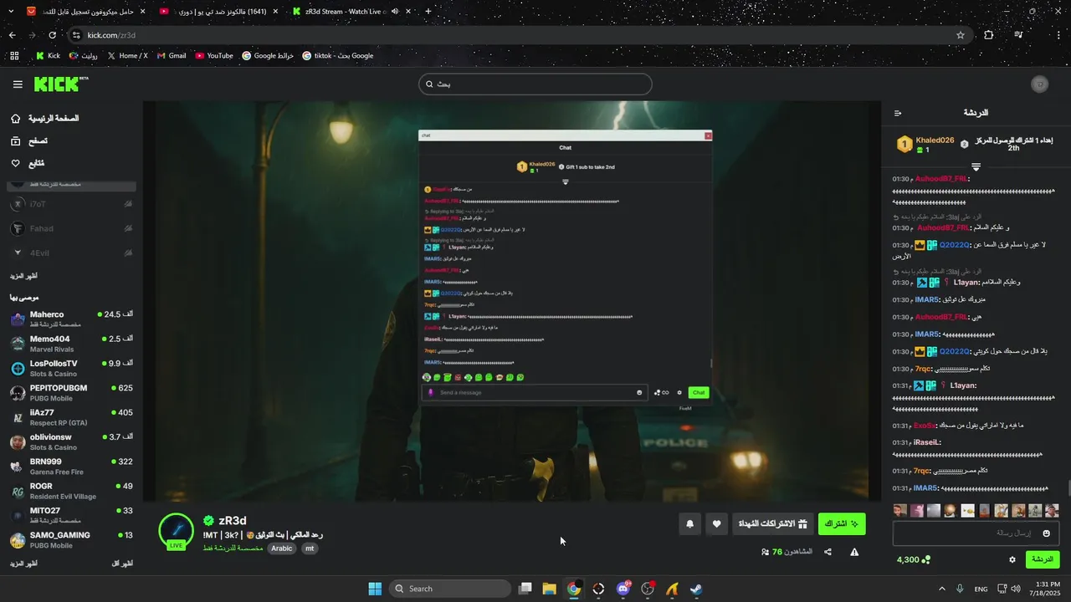Open the Gmail bookmark
The height and width of the screenshot is (602, 1071).
click(x=172, y=56)
